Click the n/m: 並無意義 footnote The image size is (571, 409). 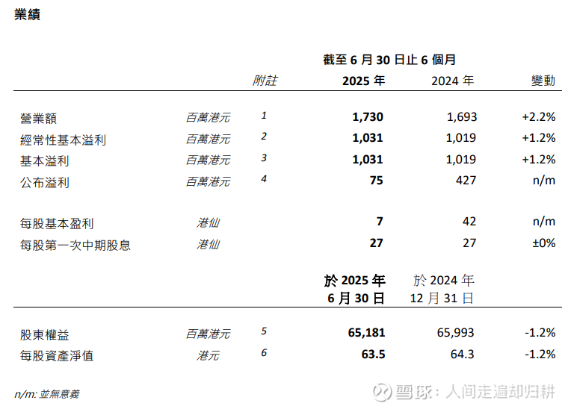[46, 394]
